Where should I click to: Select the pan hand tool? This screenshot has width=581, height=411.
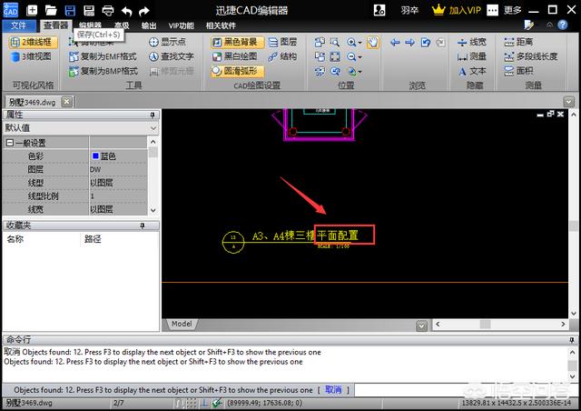click(373, 43)
